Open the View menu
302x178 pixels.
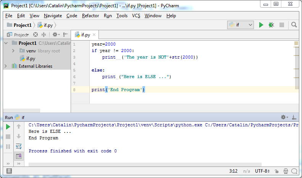pyautogui.click(x=34, y=16)
